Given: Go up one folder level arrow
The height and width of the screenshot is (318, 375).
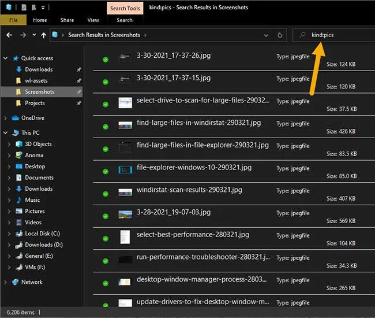Looking at the screenshot, I should tap(43, 35).
